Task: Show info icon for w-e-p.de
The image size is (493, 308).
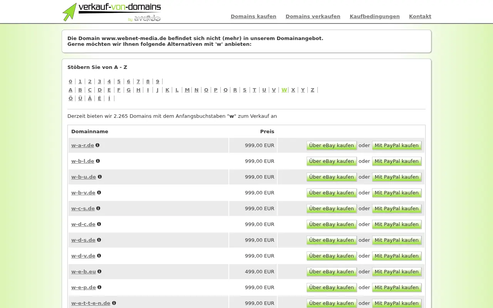Action: click(x=99, y=287)
